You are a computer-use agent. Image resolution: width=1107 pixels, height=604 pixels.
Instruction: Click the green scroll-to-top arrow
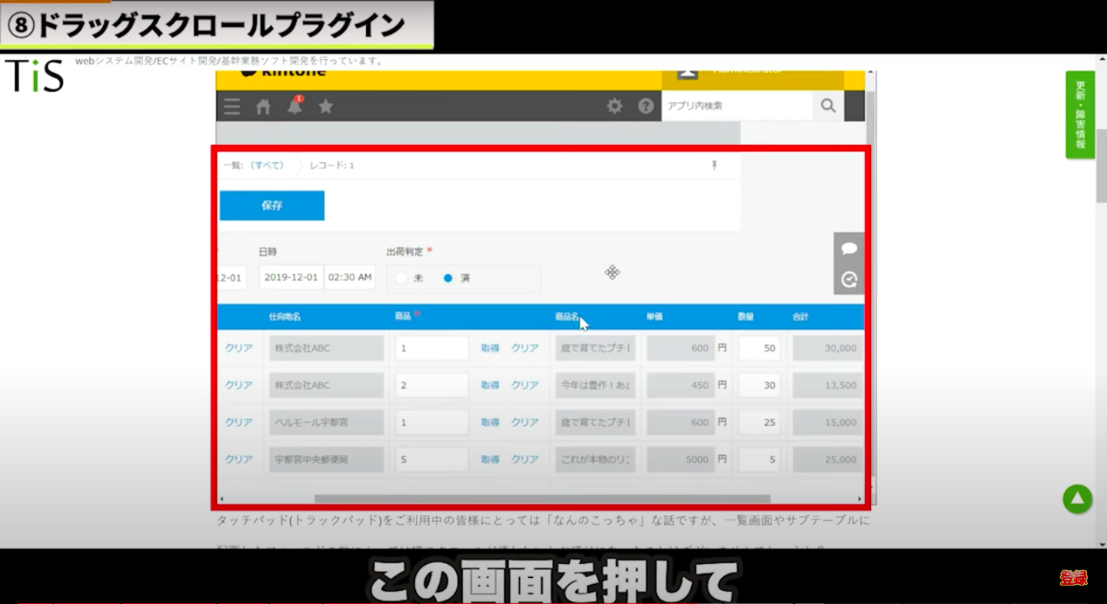(x=1078, y=499)
